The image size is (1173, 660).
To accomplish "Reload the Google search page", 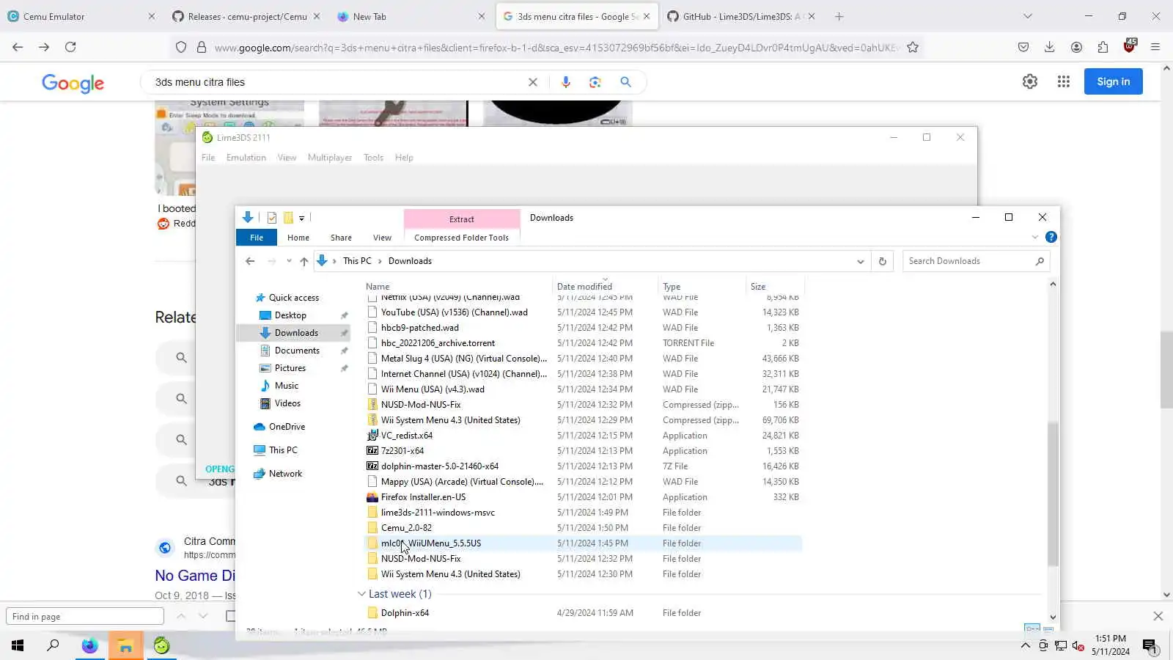I will [70, 47].
